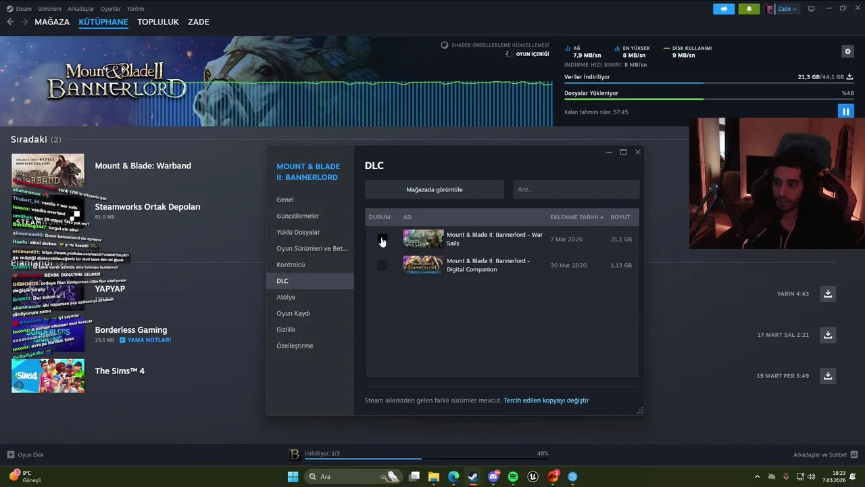The width and height of the screenshot is (865, 487).
Task: Select Oyun Sürümleri ve Beta section
Action: click(x=310, y=248)
